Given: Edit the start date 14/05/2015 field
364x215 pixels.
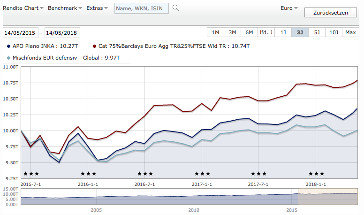Looking at the screenshot, I should pyautogui.click(x=21, y=32).
